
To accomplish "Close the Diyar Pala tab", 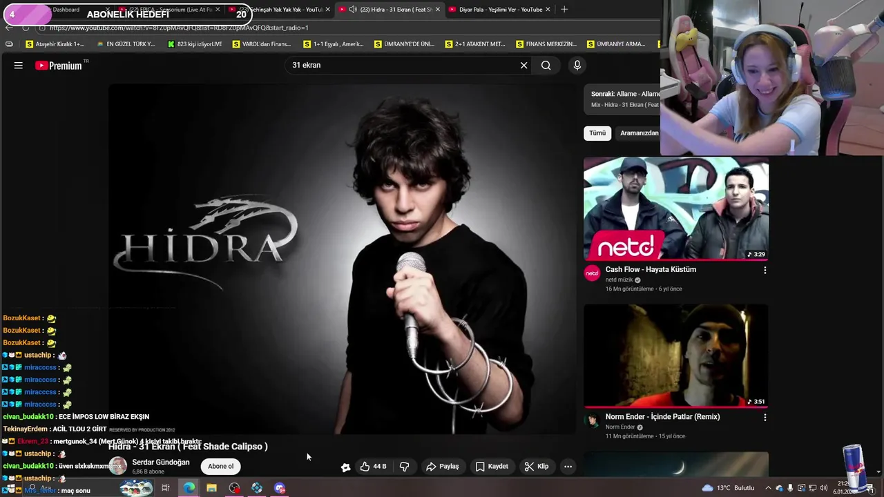I will (548, 10).
